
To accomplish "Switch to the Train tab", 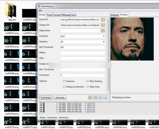I will [49, 15].
